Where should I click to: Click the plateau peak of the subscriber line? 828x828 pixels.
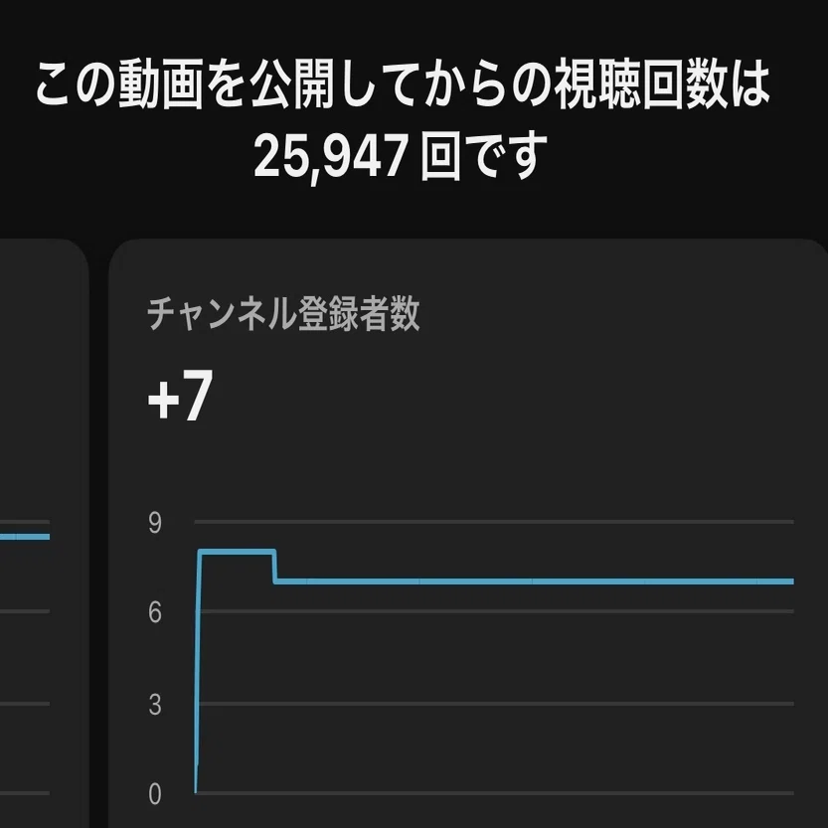(238, 552)
